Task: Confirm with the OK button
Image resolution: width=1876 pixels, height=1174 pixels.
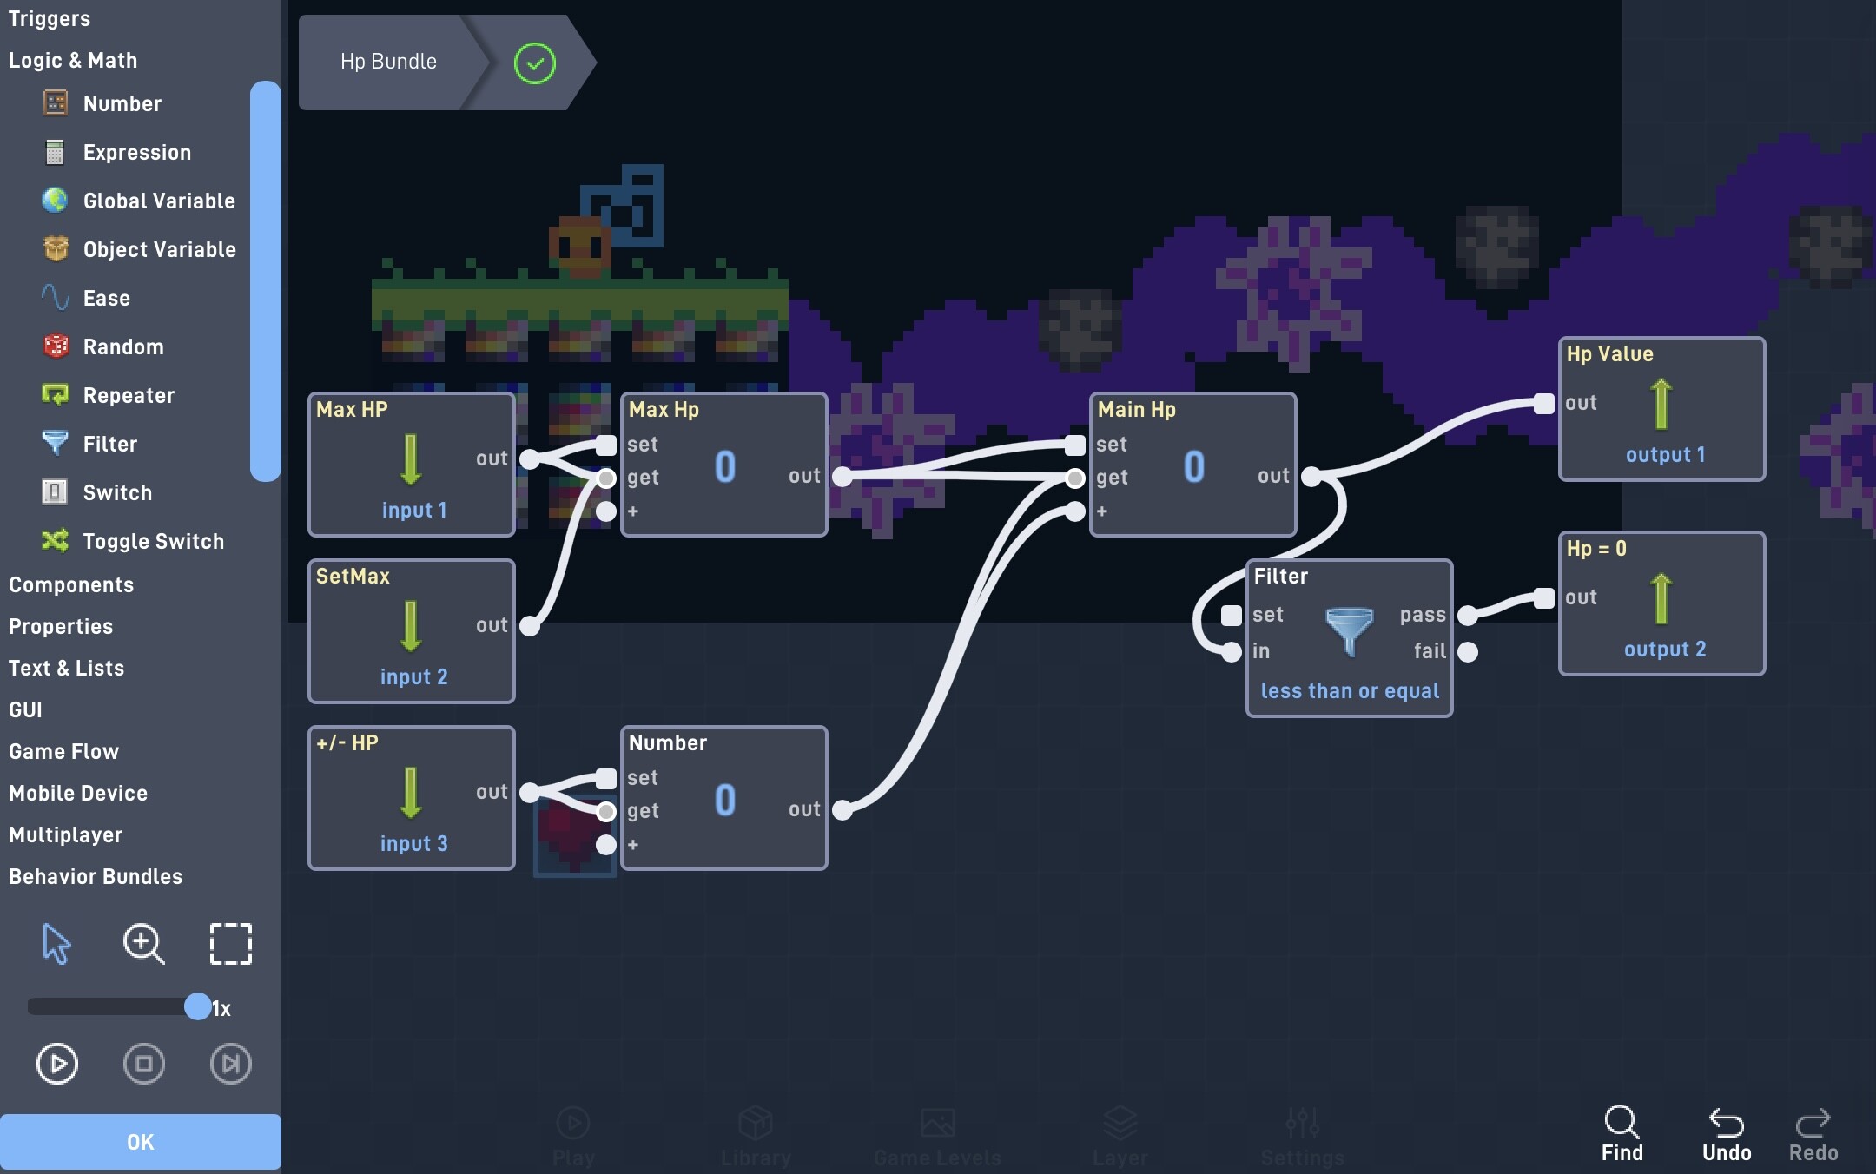Action: point(141,1142)
